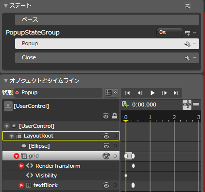Step to previous frame
Viewport: 205px width, 192px height.
[140, 93]
